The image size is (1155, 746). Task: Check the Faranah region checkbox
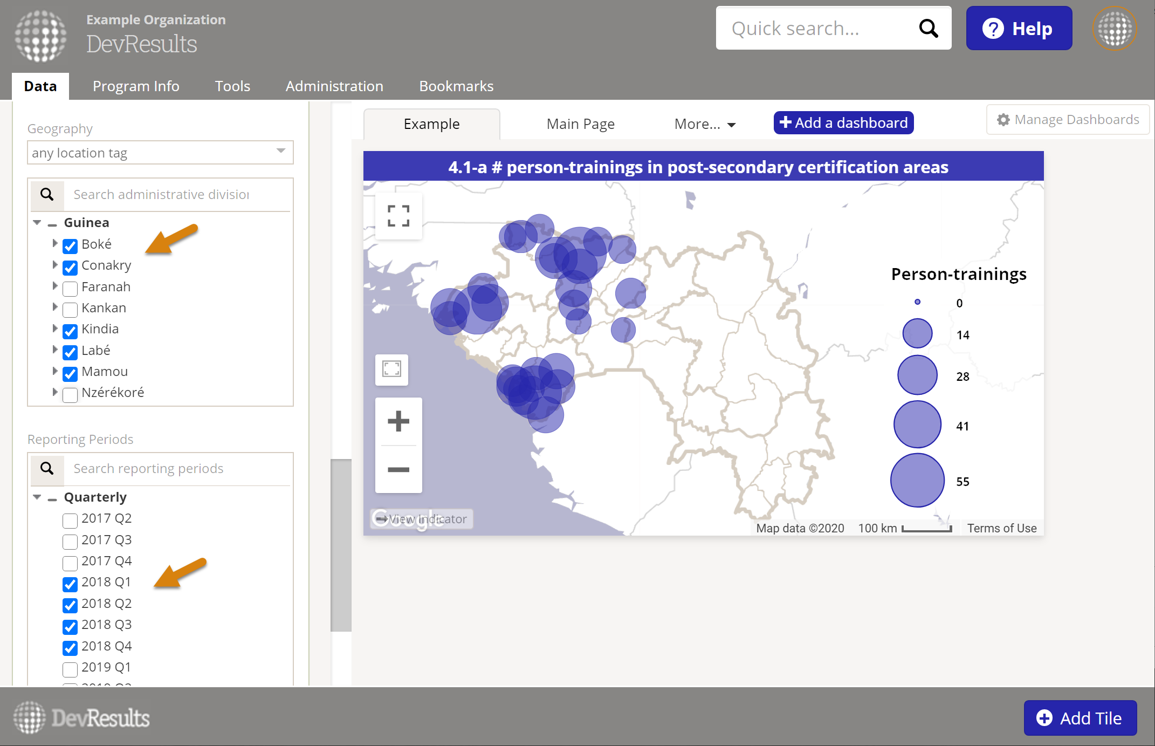click(70, 289)
